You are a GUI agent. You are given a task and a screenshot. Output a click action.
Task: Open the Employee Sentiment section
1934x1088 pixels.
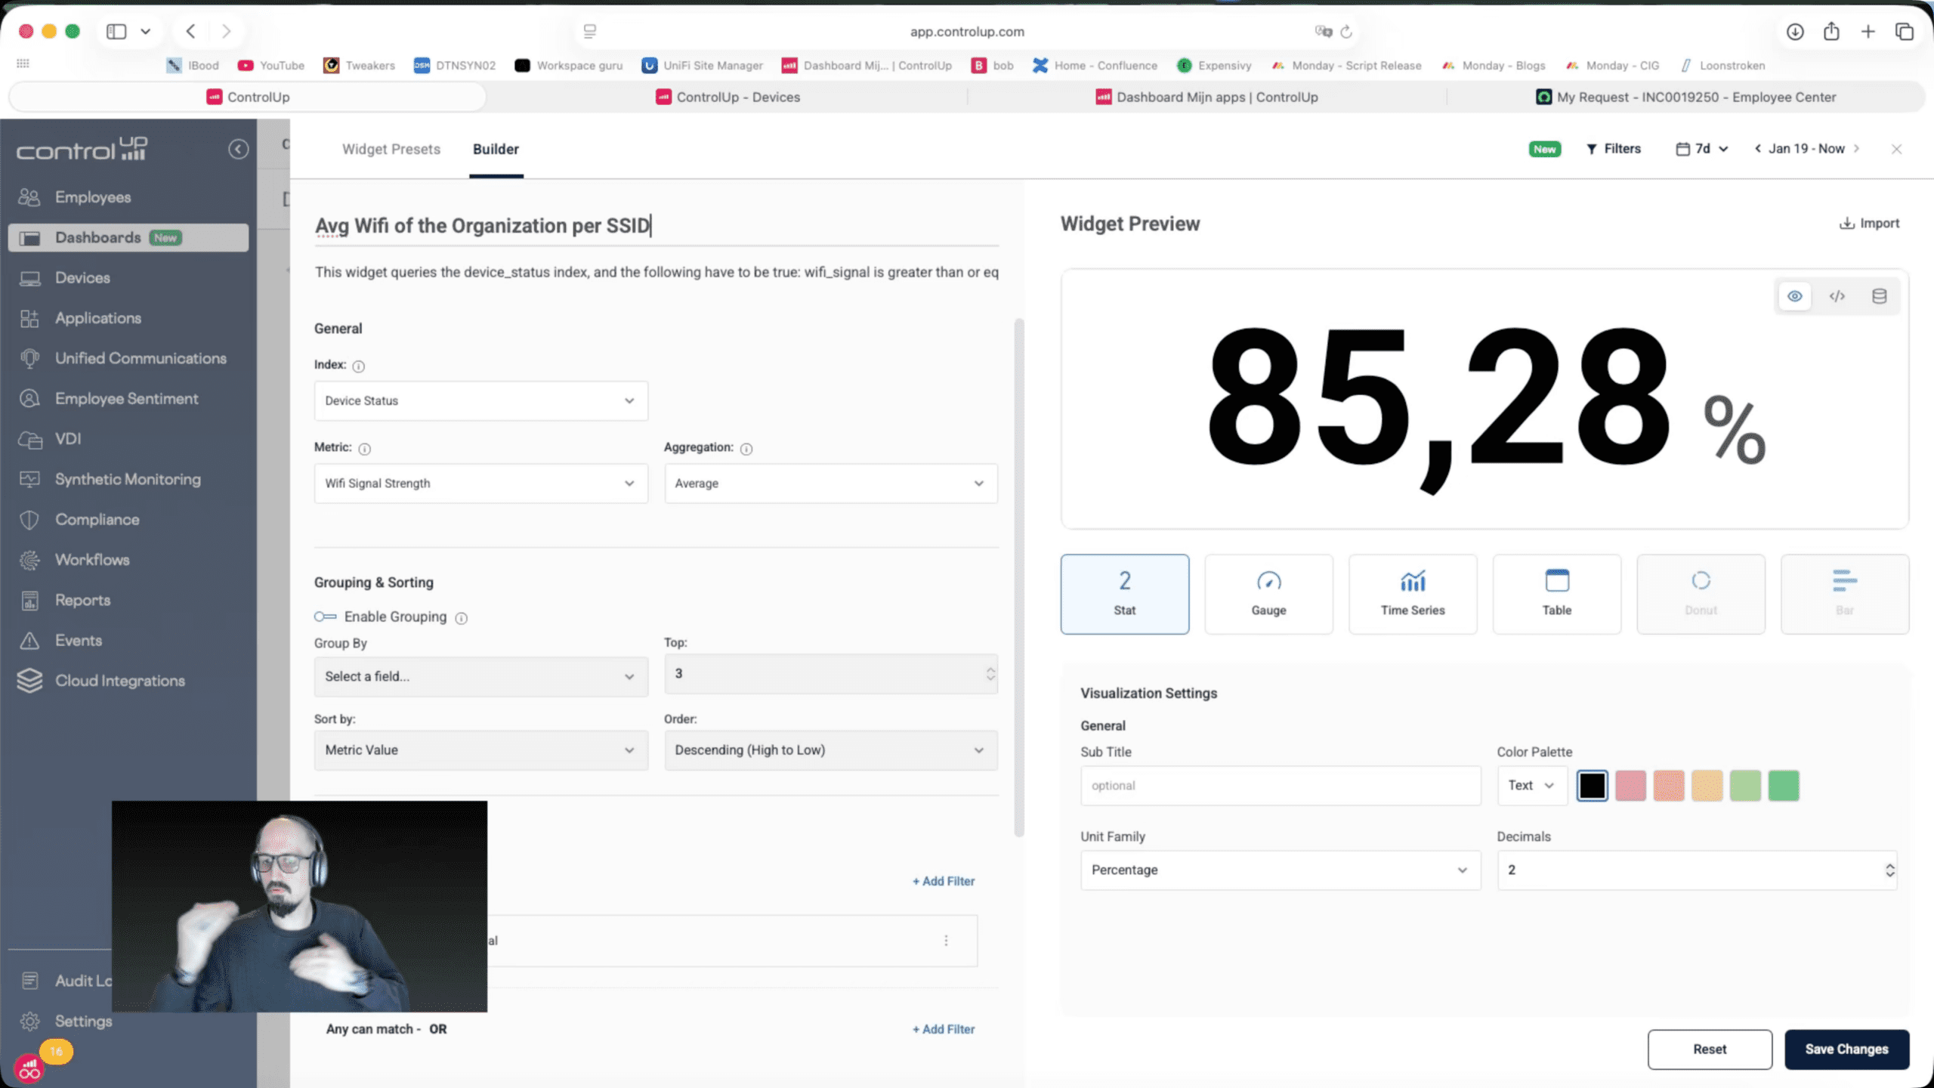click(x=126, y=398)
